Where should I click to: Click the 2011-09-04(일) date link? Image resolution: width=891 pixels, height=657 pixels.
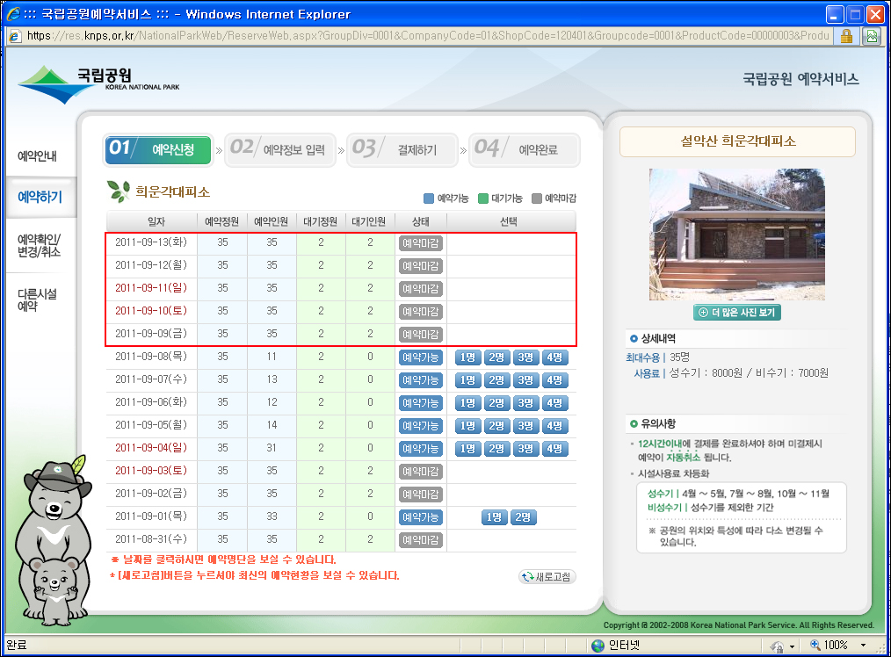tap(150, 449)
